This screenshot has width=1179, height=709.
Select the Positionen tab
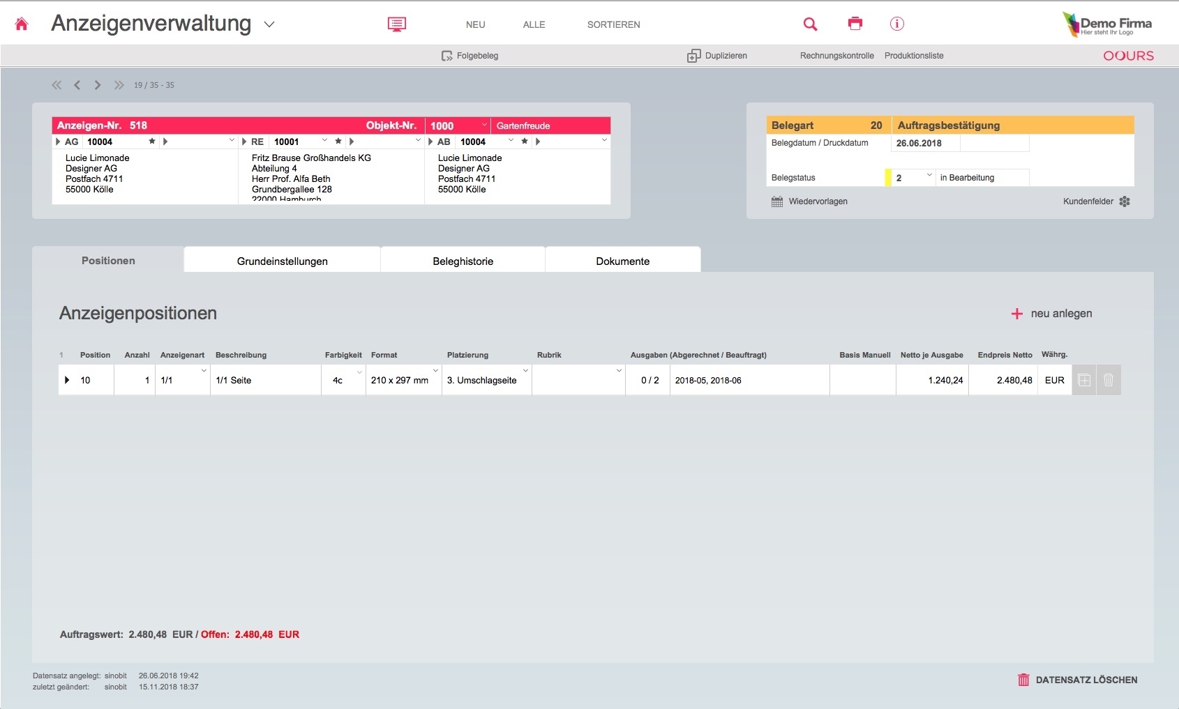tap(108, 260)
